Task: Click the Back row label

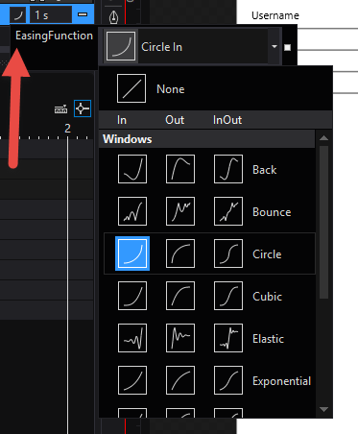Action: pos(264,170)
